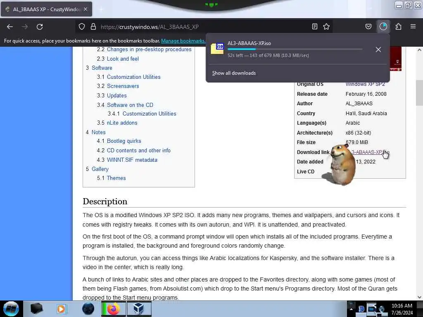The width and height of the screenshot is (423, 317).
Task: Bookmark this page with the star icon
Action: [326, 27]
